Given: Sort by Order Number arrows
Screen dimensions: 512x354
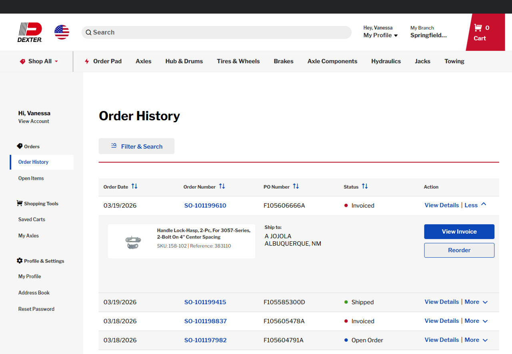Looking at the screenshot, I should tap(222, 186).
